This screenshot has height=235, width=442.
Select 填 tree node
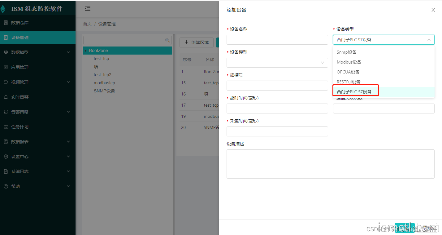(96, 67)
